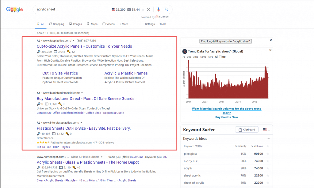Star the 'sheet acrylic' keyword
This screenshot has height=188, width=314.
[268, 175]
